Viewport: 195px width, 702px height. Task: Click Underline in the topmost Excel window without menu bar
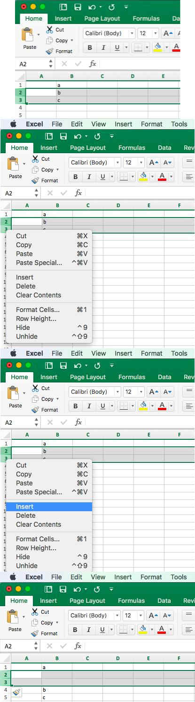tap(117, 47)
